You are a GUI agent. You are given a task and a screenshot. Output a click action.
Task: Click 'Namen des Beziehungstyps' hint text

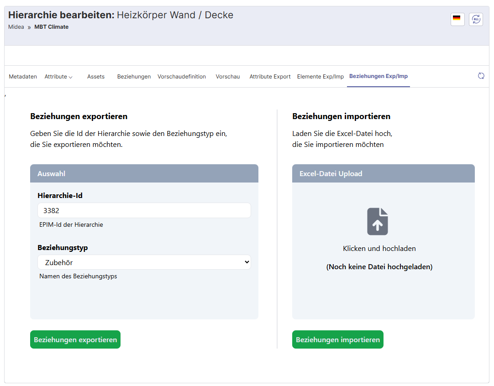[78, 276]
